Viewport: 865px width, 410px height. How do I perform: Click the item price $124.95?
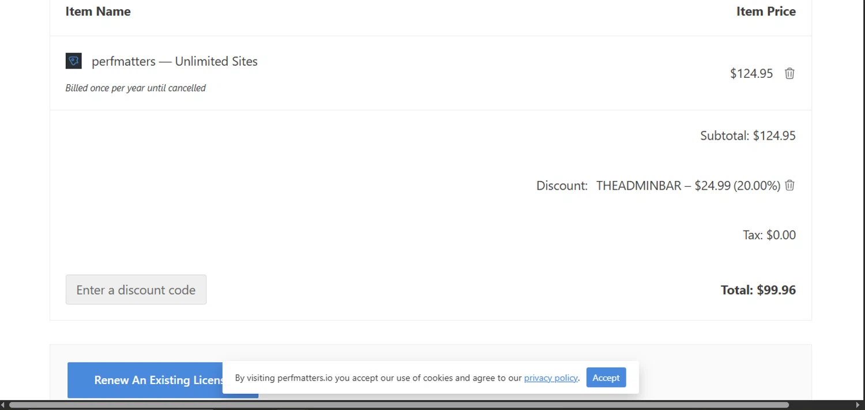[x=751, y=73]
